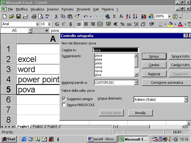Viewport: 191px width, 143px height.
Task: Toggle Italic (C) formatting
Action: 64,24
